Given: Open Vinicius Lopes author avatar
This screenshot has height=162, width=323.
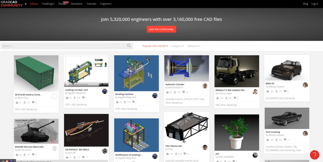Looking at the screenshot, I should (x=255, y=91).
